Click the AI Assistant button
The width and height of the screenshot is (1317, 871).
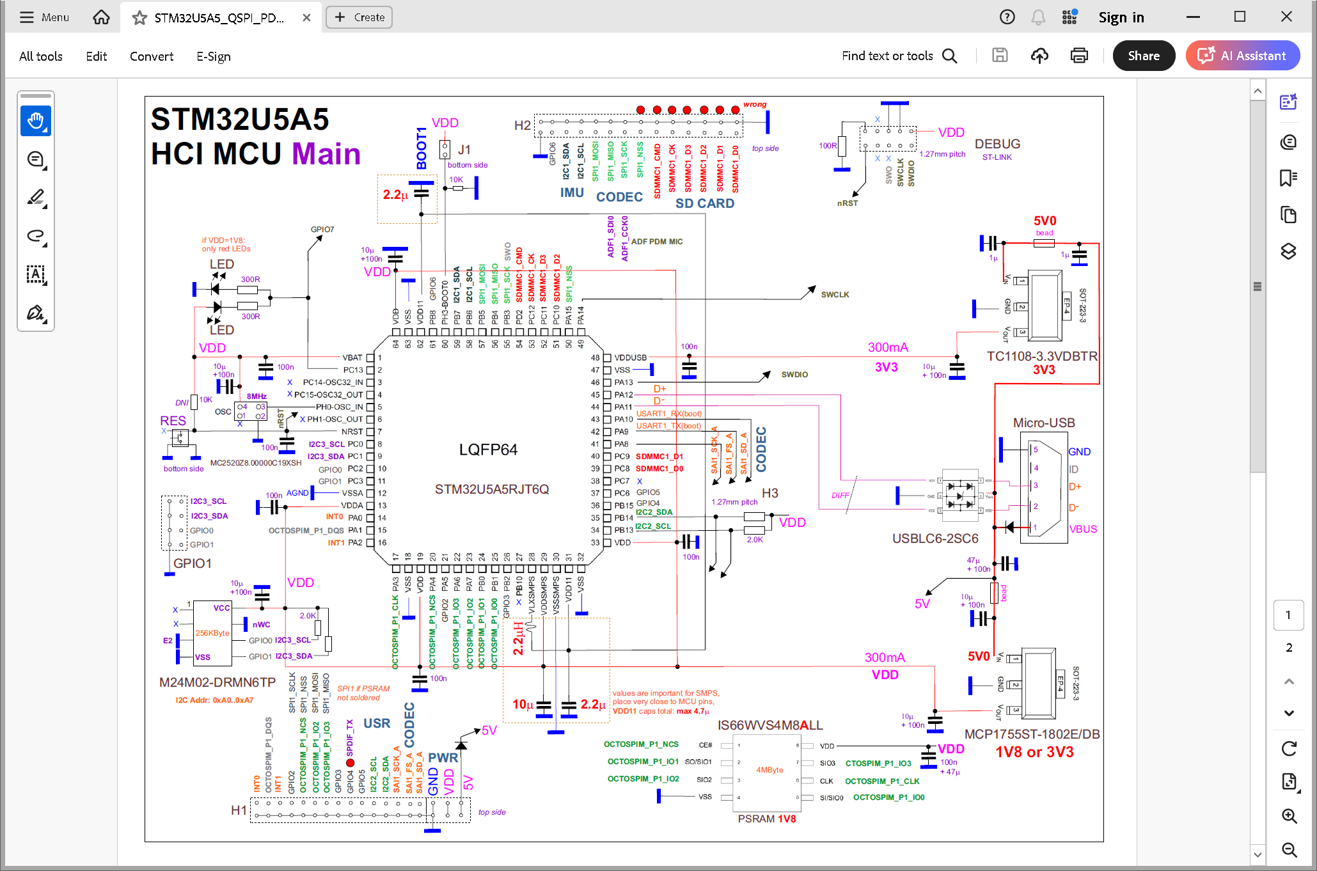pos(1242,56)
